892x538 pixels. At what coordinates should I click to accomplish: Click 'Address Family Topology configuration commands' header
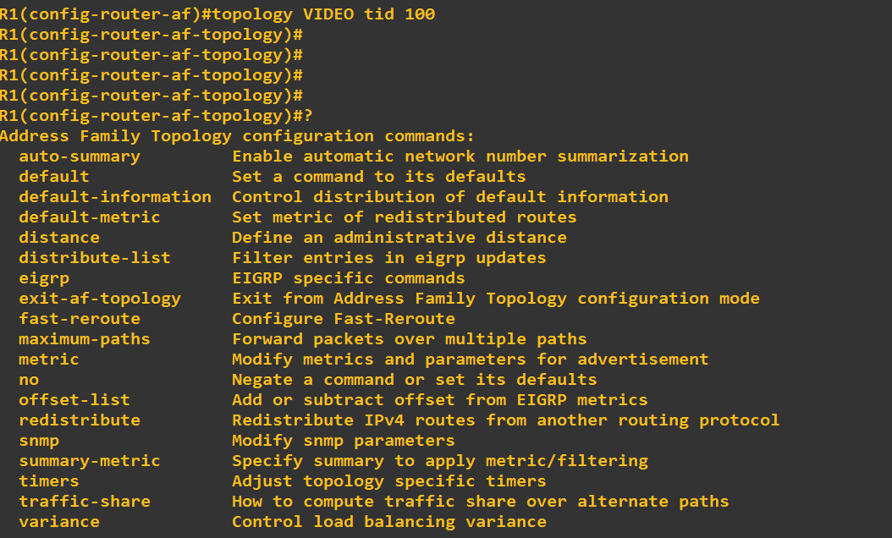[237, 136]
